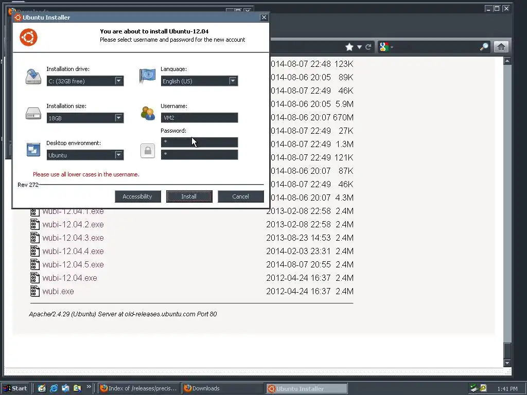Bookmark this page with the star icon
The height and width of the screenshot is (395, 527).
(349, 47)
